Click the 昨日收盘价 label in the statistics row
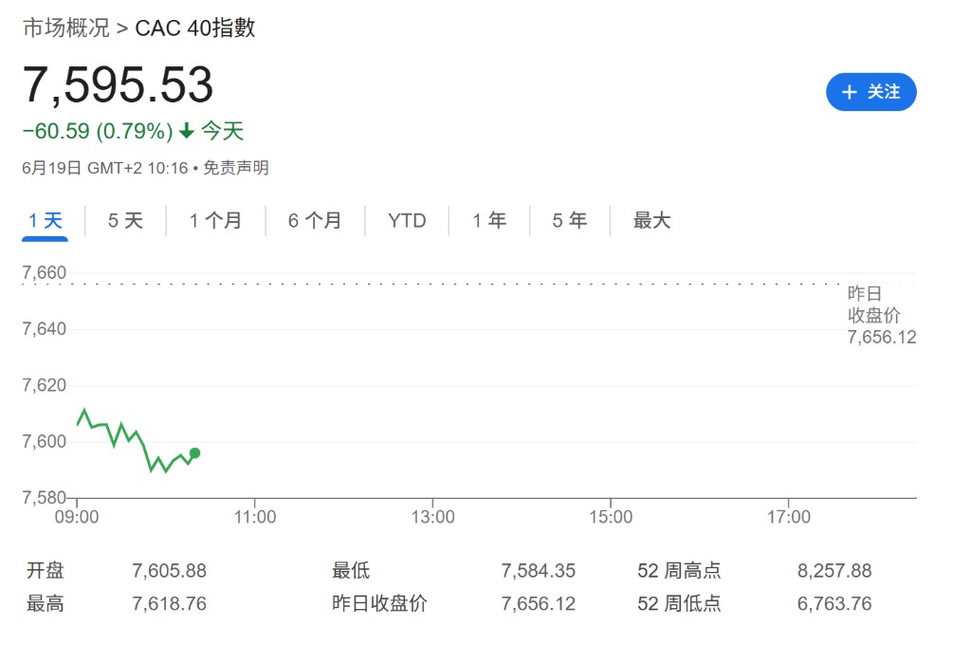 (x=379, y=603)
